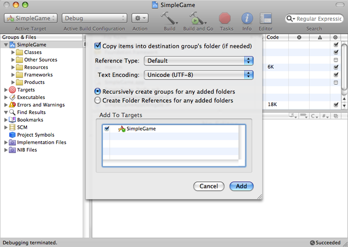348x247 pixels.
Task: Select Create Folder References radio button
Action: coord(97,100)
